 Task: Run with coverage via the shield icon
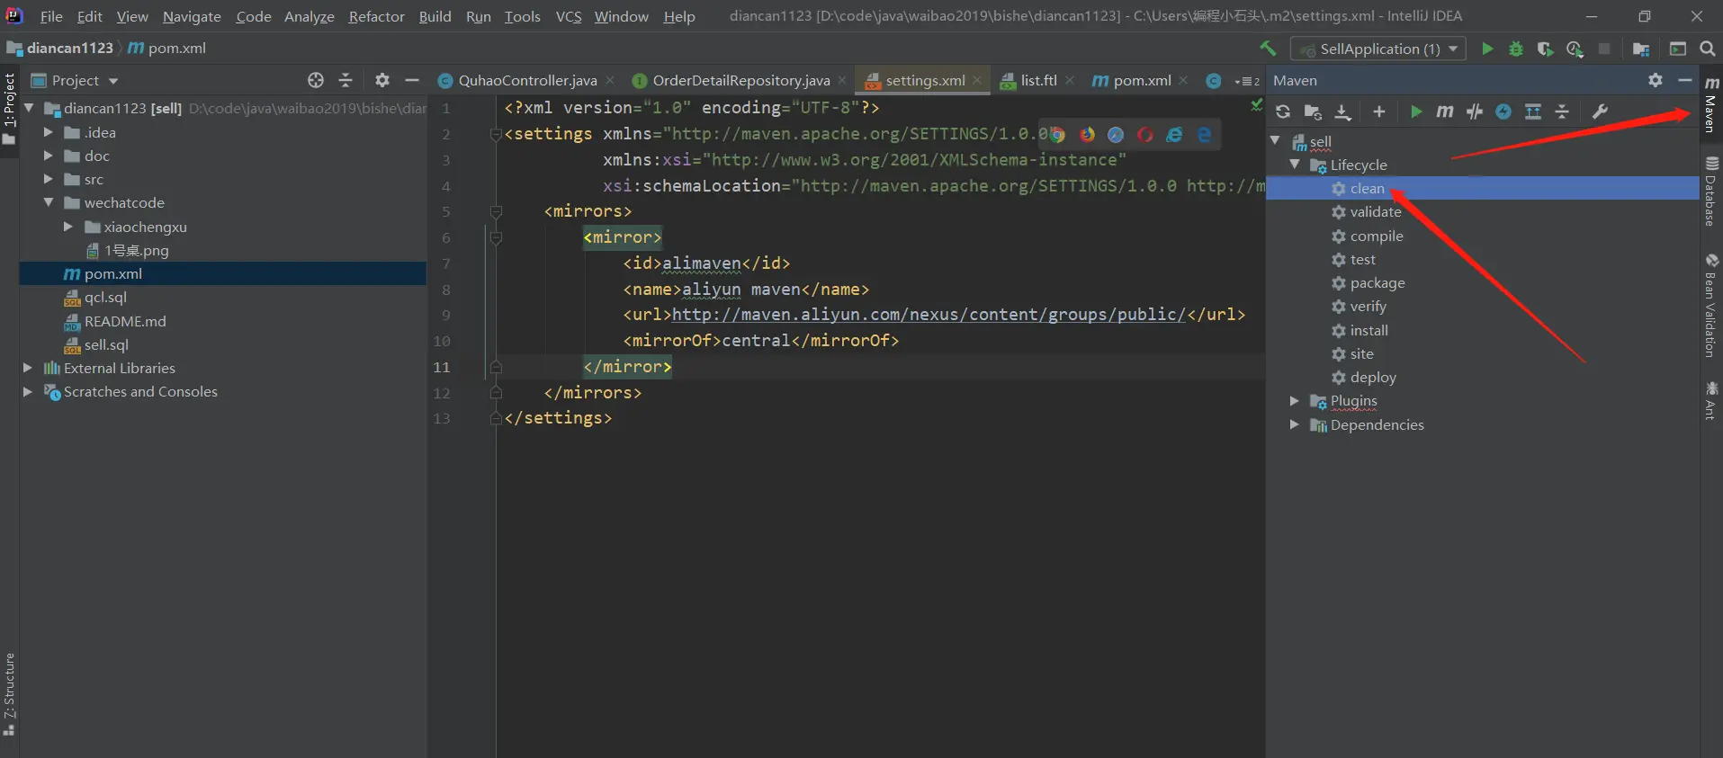[1545, 49]
